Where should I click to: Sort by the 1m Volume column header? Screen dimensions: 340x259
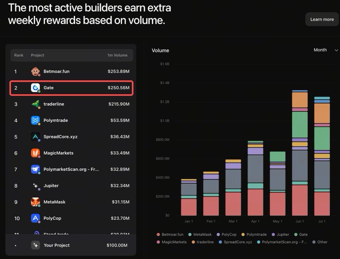click(x=117, y=55)
